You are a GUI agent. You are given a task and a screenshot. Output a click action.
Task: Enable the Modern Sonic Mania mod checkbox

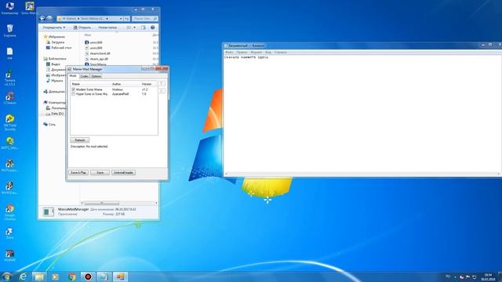[73, 89]
